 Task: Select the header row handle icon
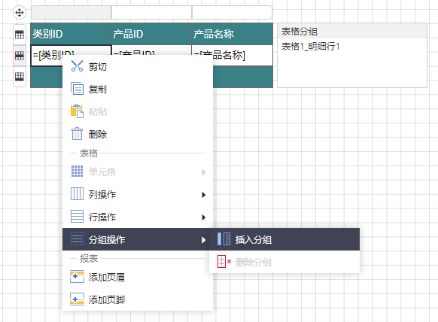coord(20,35)
